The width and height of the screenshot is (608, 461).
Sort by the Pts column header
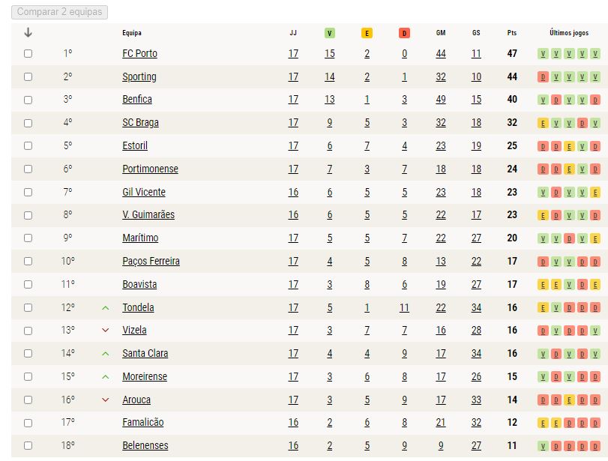click(512, 33)
